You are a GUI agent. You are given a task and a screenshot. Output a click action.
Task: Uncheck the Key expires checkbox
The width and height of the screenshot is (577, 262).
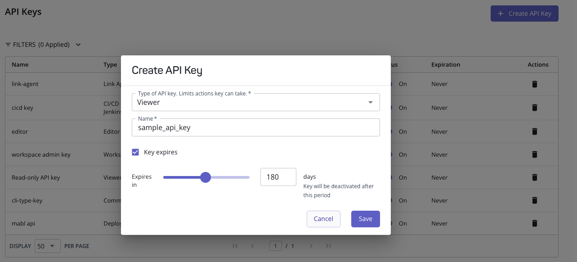pyautogui.click(x=135, y=152)
